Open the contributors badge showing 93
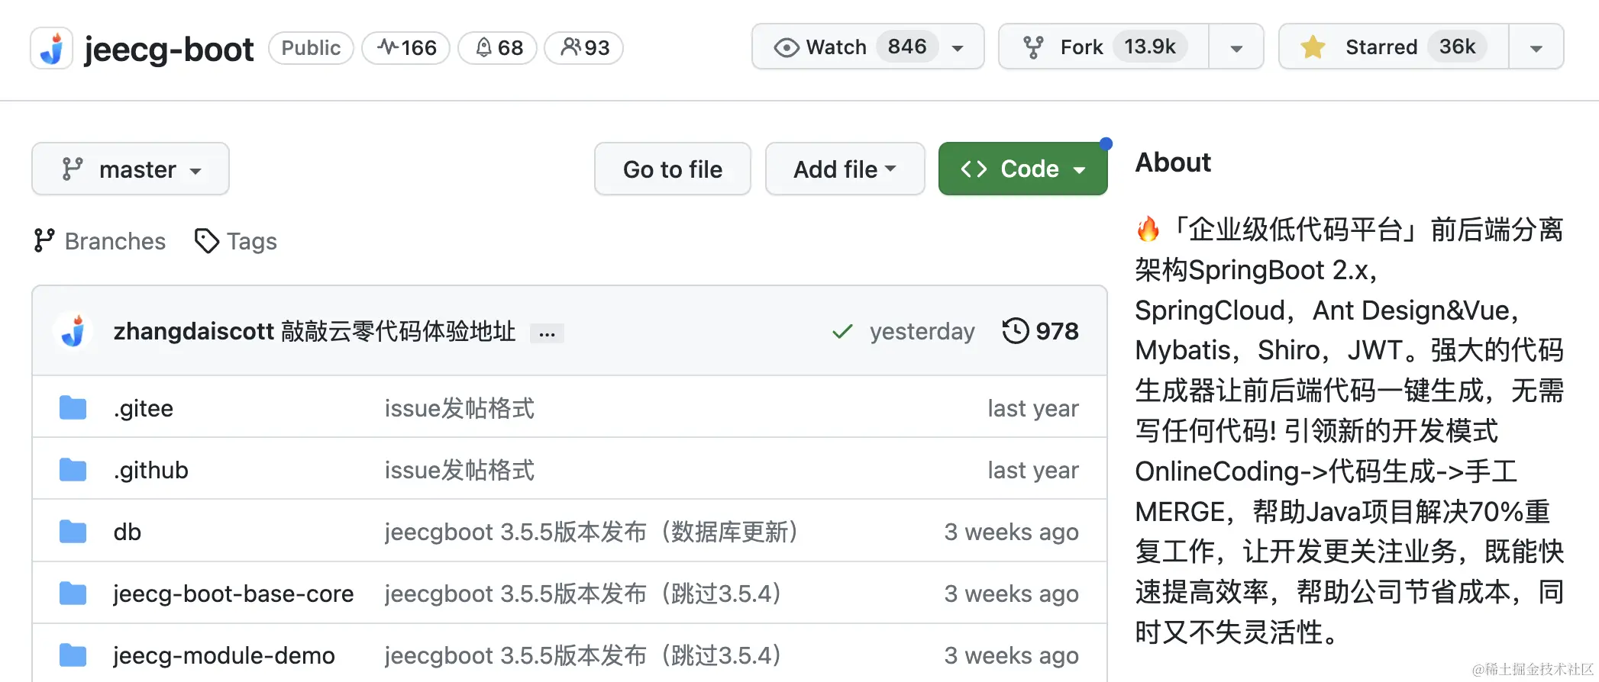The width and height of the screenshot is (1599, 682). point(583,48)
